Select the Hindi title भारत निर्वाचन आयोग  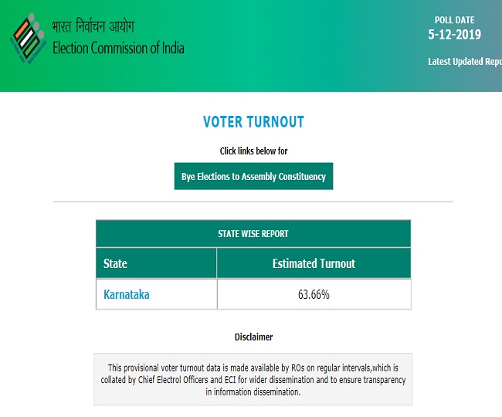93,26
